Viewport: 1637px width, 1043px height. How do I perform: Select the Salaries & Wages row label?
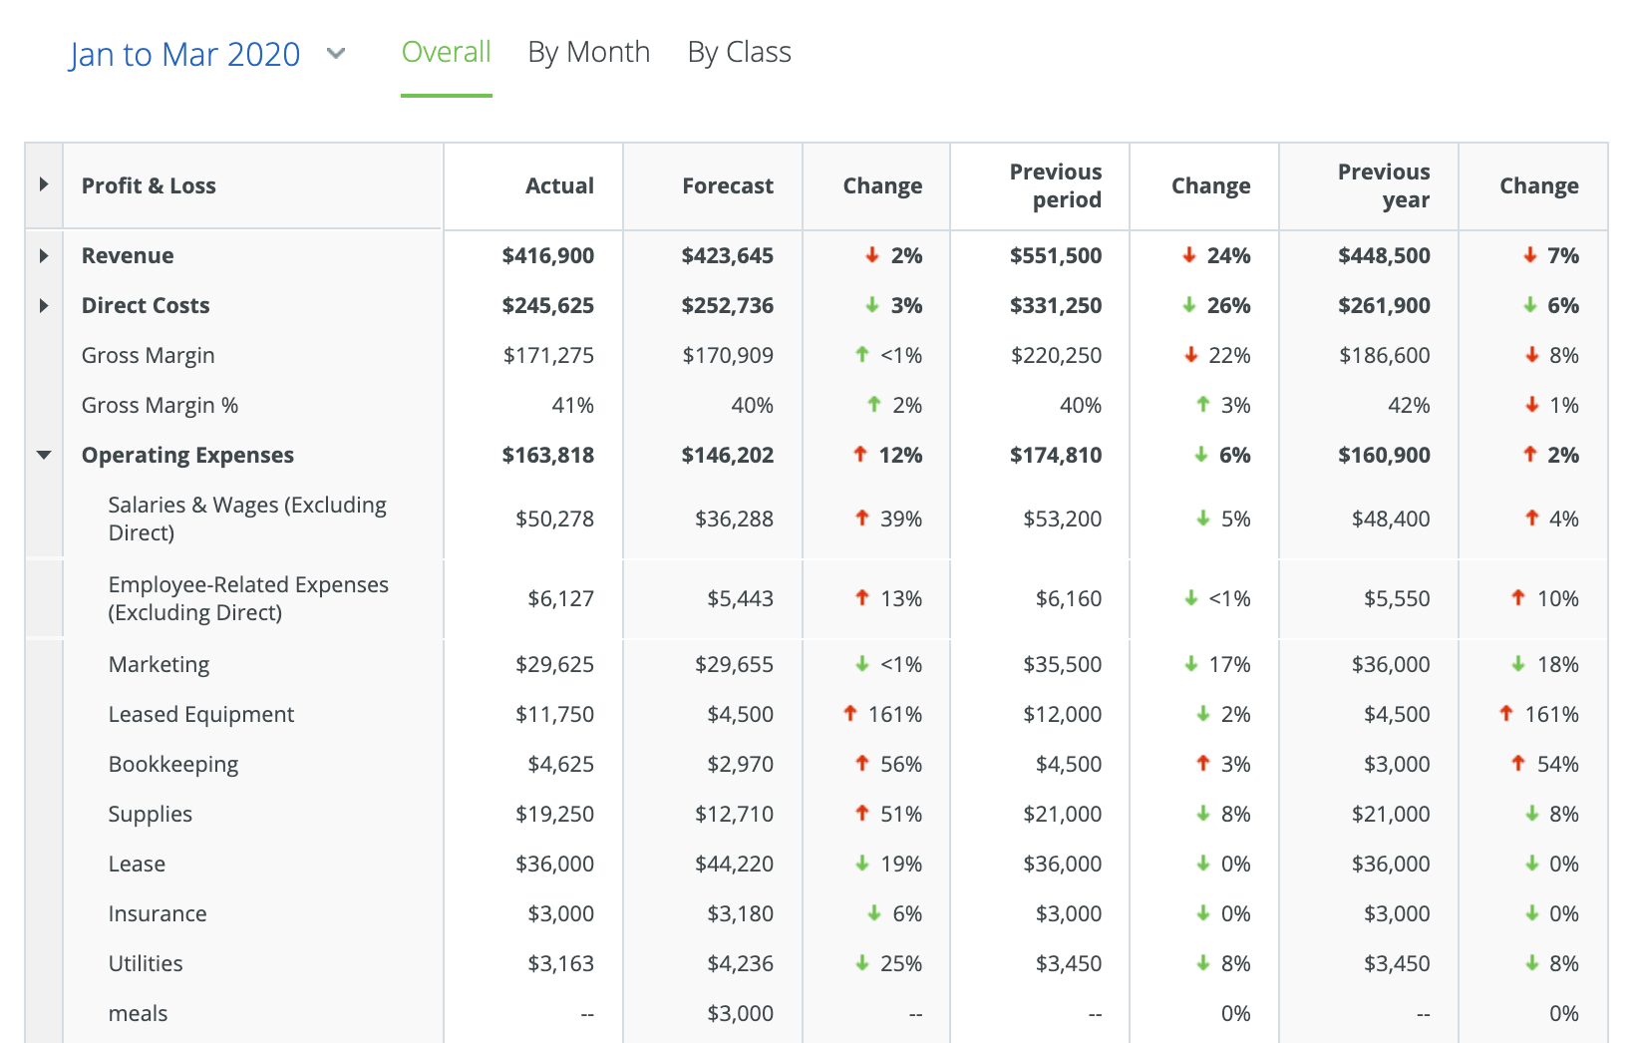pyautogui.click(x=247, y=519)
